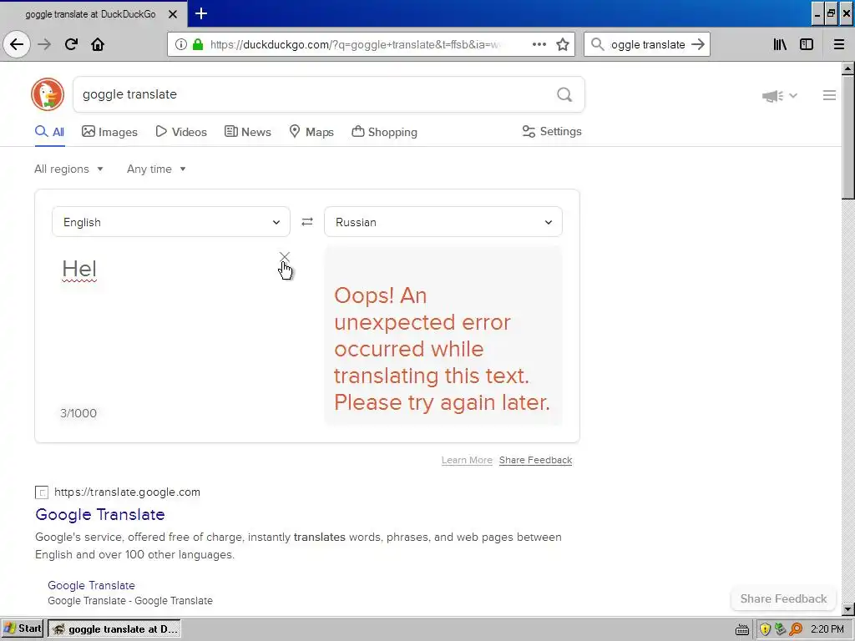Select the All results tab

tap(49, 132)
